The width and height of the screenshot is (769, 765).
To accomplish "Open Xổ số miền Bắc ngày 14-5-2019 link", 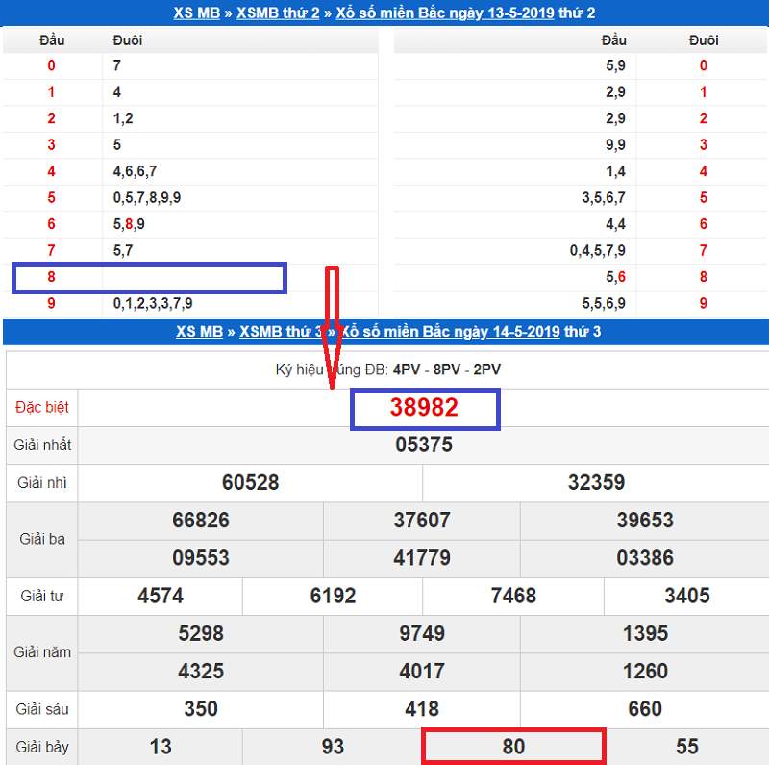I will point(452,332).
